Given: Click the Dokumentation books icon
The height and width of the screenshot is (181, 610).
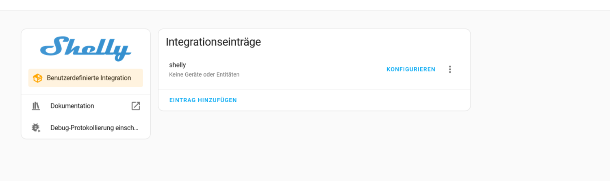Looking at the screenshot, I should click(x=36, y=106).
